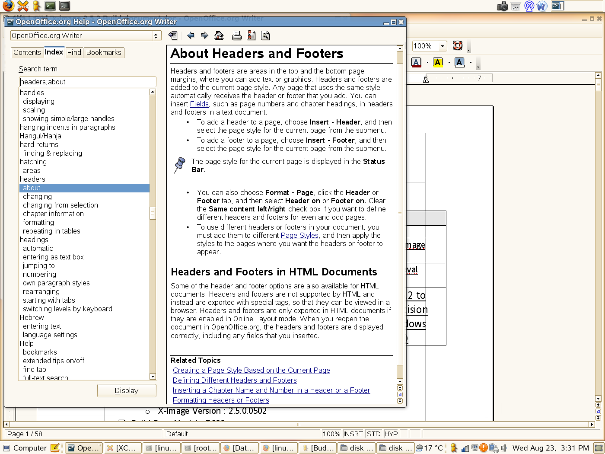This screenshot has height=454, width=605.
Task: Open the Bookmarks tab
Action: (x=104, y=52)
